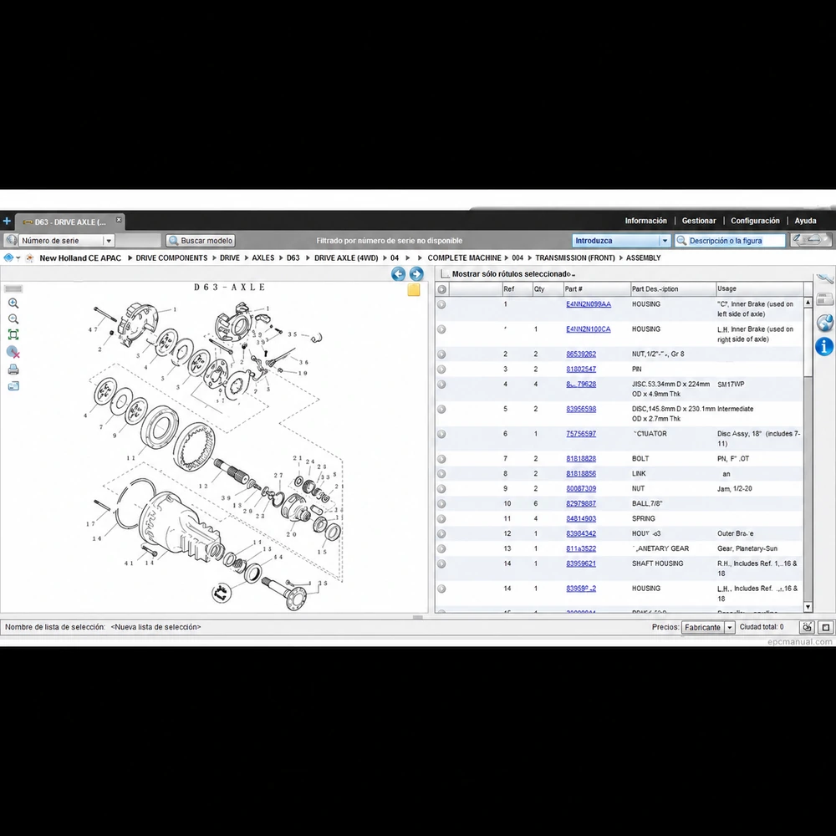Expand breadcrumb arrow after DRIVE AXLE (4WD)

385,258
